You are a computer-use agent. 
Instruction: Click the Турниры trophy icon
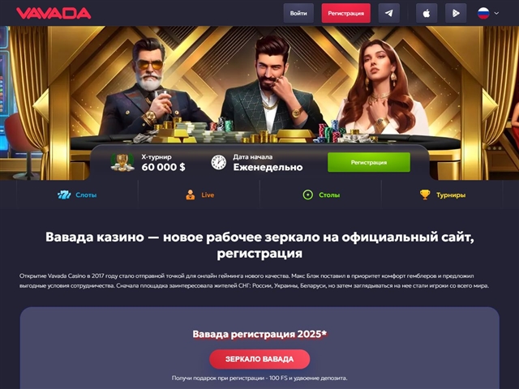(425, 194)
